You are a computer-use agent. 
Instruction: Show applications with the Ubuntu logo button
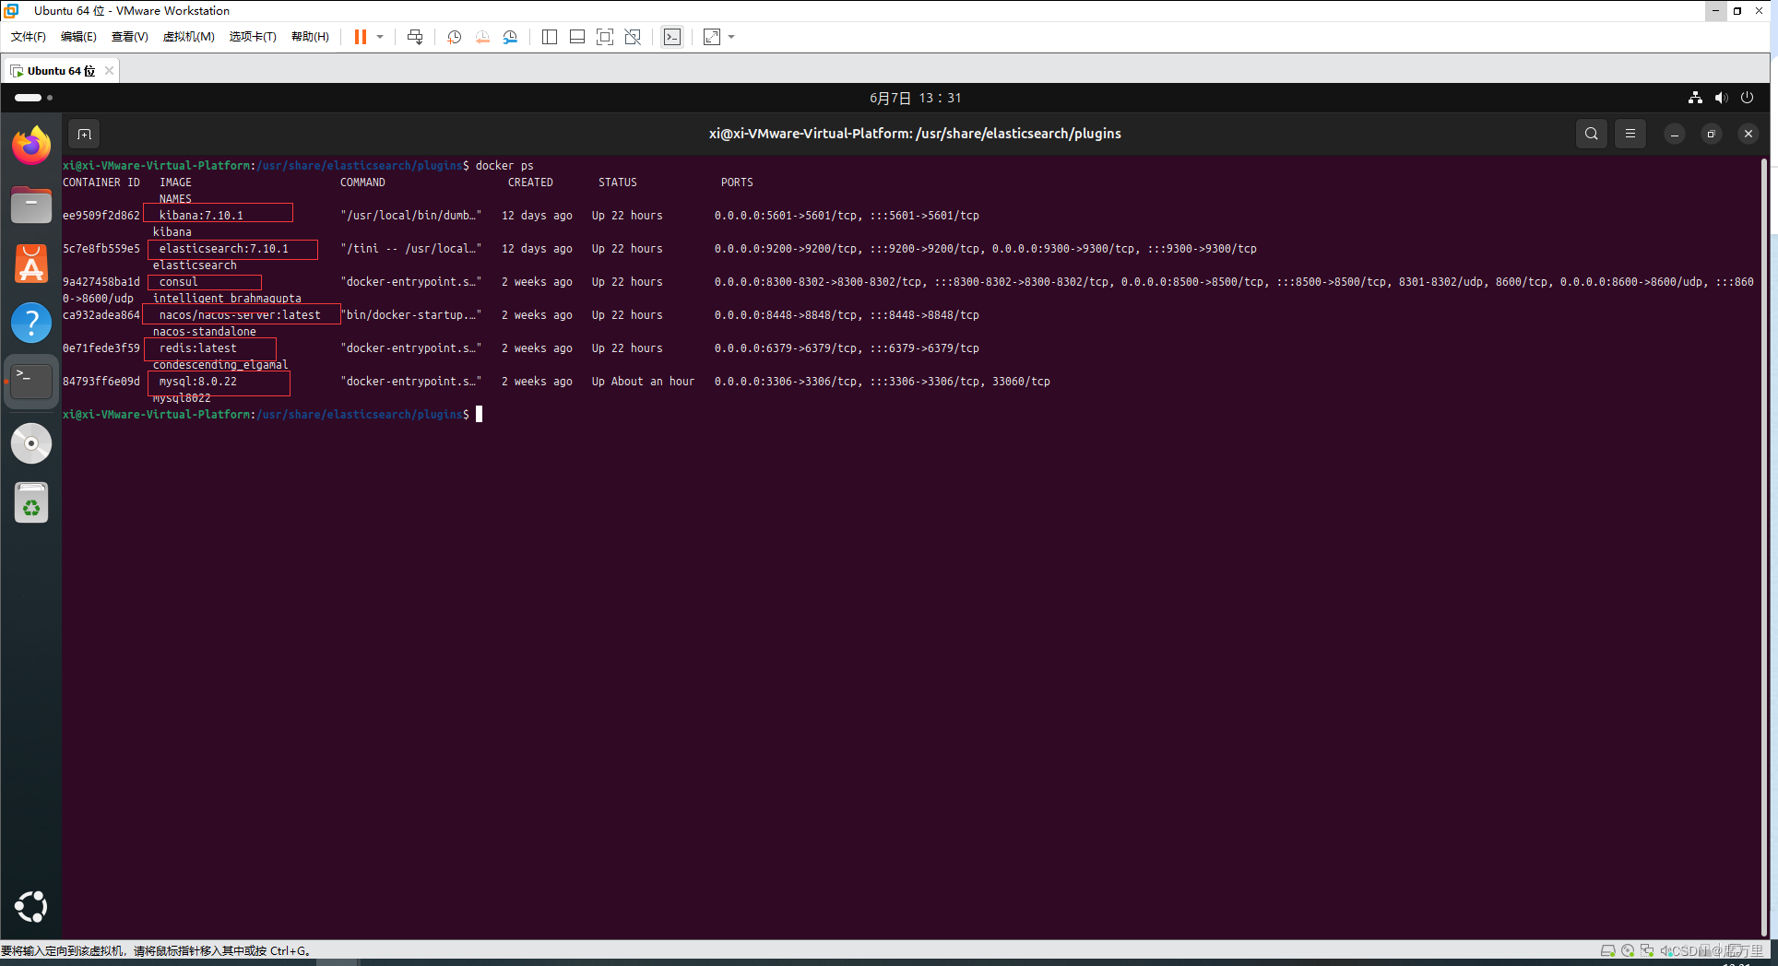[31, 907]
